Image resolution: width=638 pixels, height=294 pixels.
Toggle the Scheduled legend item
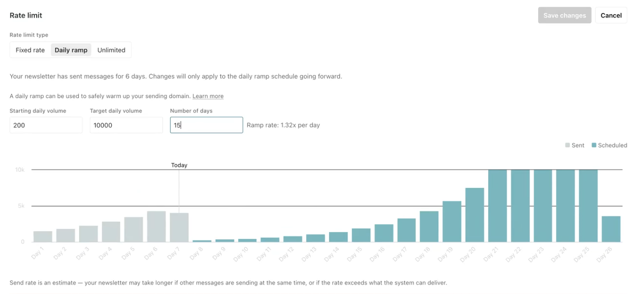pos(609,145)
